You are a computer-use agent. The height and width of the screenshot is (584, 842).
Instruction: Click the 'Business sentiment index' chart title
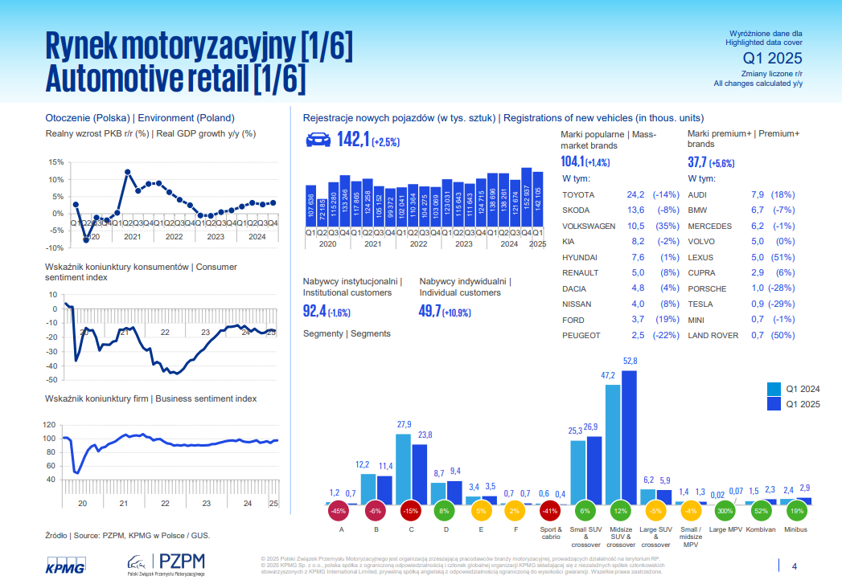tap(206, 398)
